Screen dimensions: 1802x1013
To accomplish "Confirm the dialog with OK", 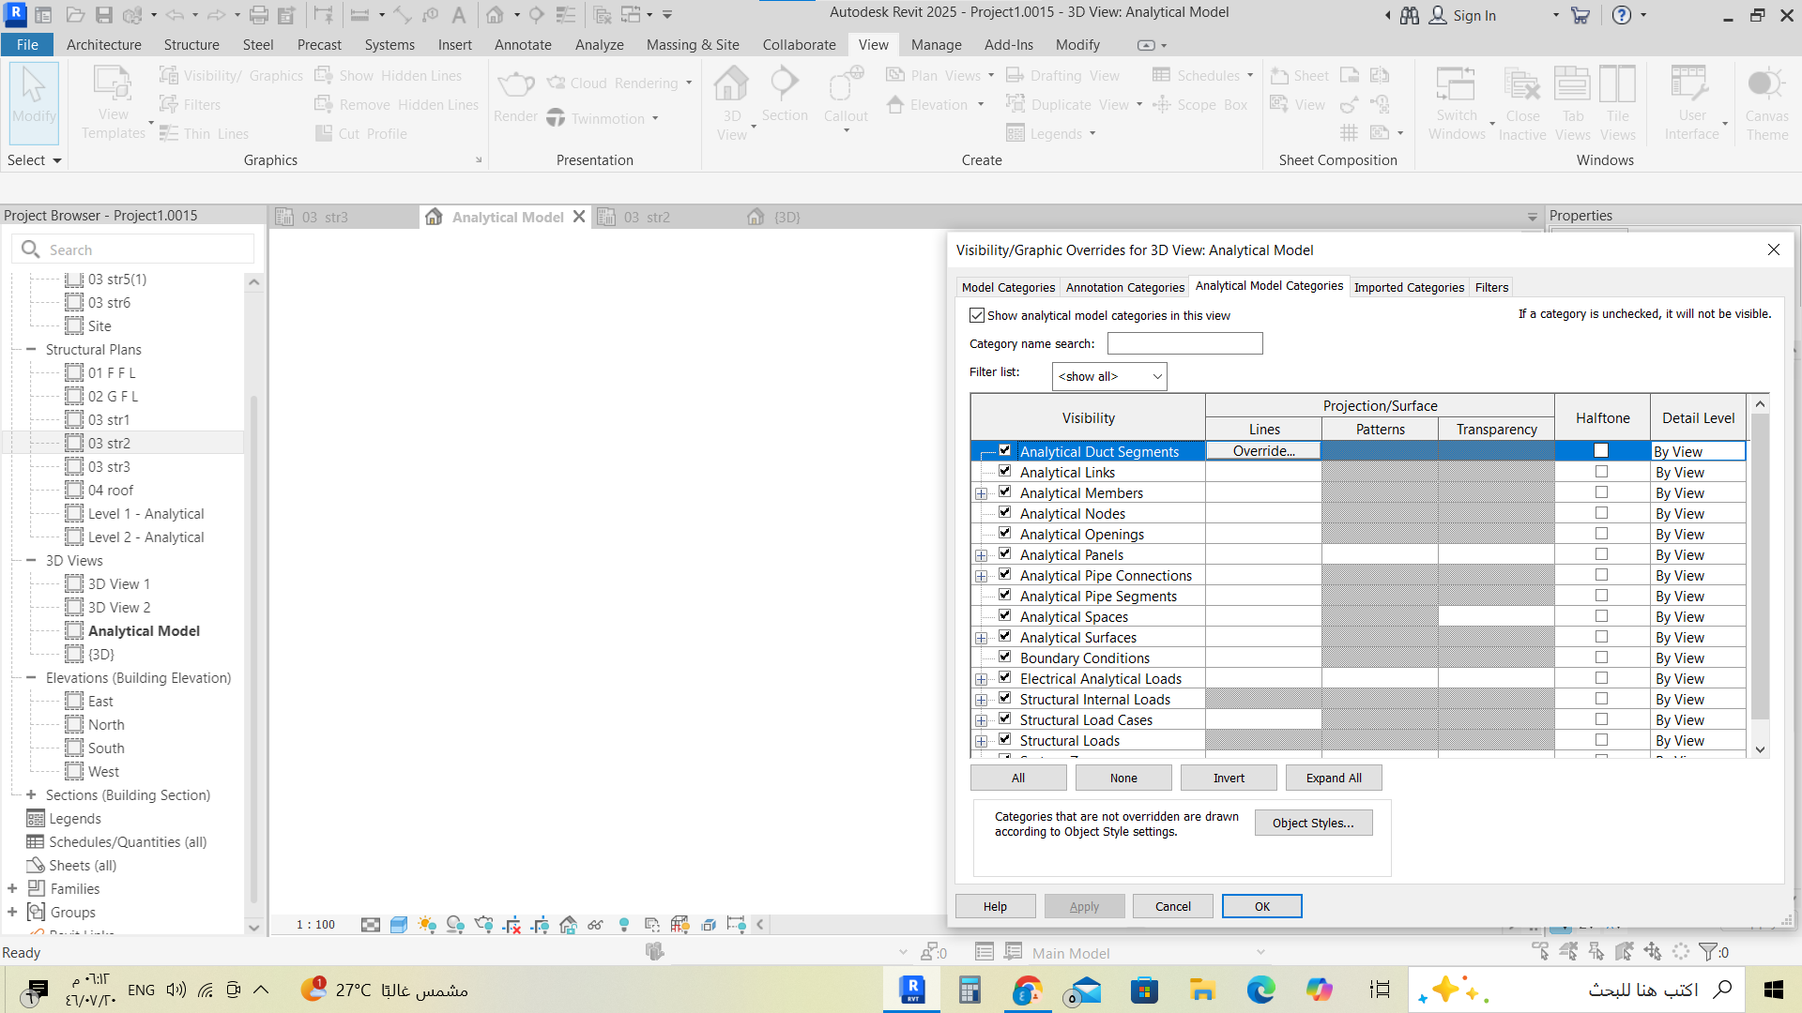I will click(x=1262, y=906).
